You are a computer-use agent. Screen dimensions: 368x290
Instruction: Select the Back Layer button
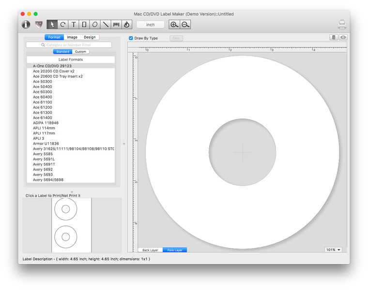point(150,250)
